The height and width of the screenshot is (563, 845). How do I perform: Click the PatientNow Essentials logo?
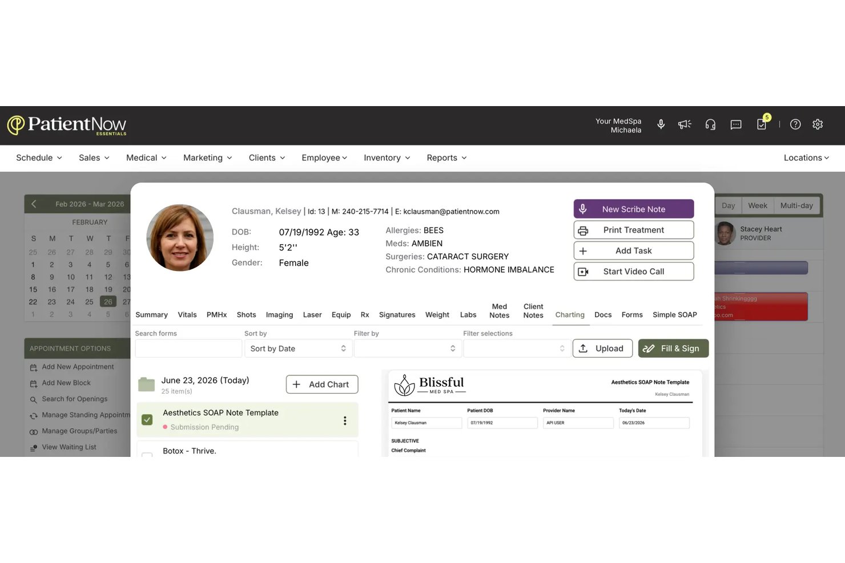(67, 125)
